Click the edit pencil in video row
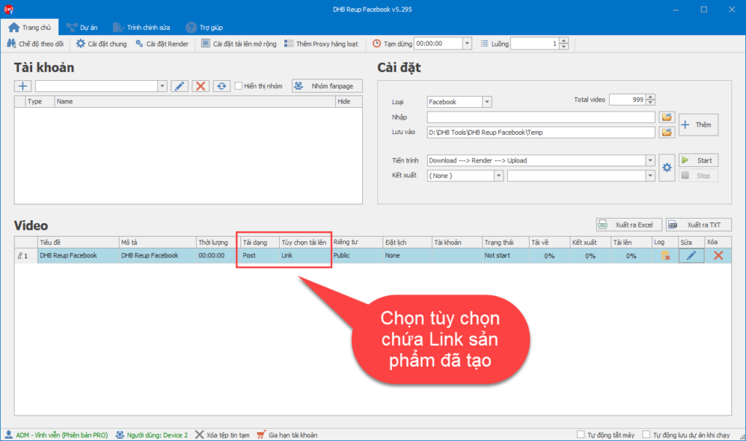 (691, 256)
